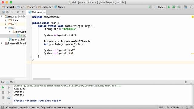Viewport: 194px width, 109px height.
Task: Click tutorial in the navigation breadcrumb
Action: tap(8, 7)
